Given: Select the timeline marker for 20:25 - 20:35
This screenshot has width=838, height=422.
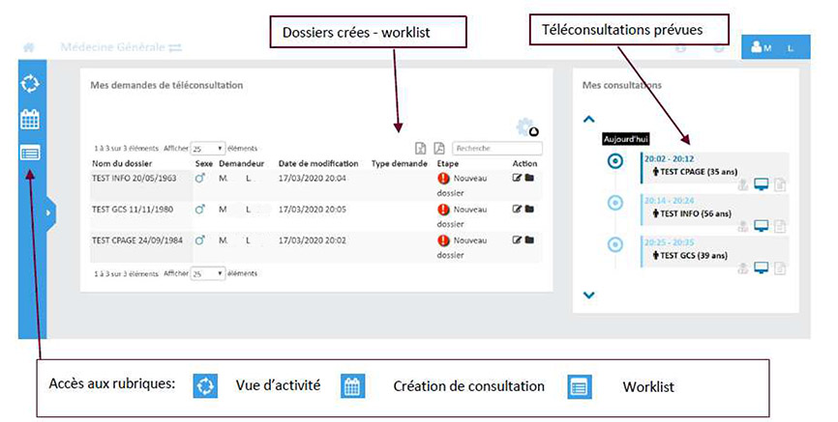Looking at the screenshot, I should (x=615, y=244).
